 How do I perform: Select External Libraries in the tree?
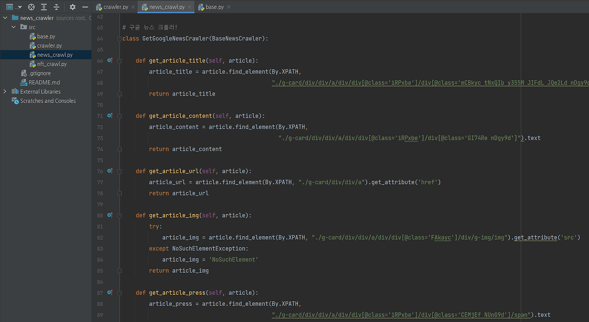coord(40,92)
